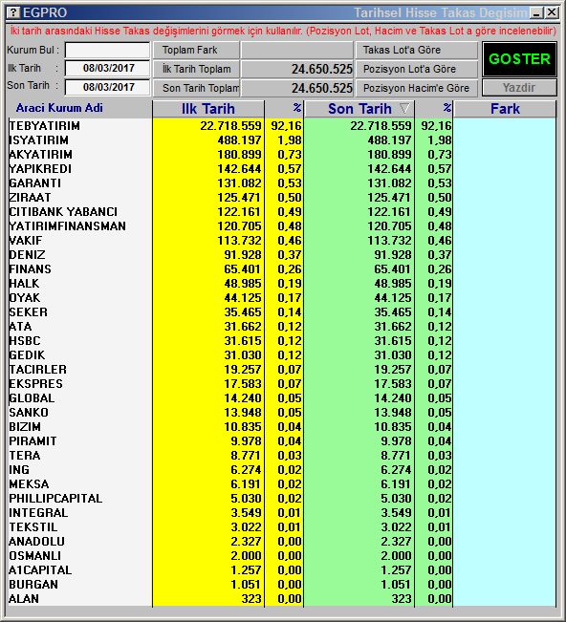566x622 pixels.
Task: Edit the Son Tarih date field
Action: (x=108, y=87)
